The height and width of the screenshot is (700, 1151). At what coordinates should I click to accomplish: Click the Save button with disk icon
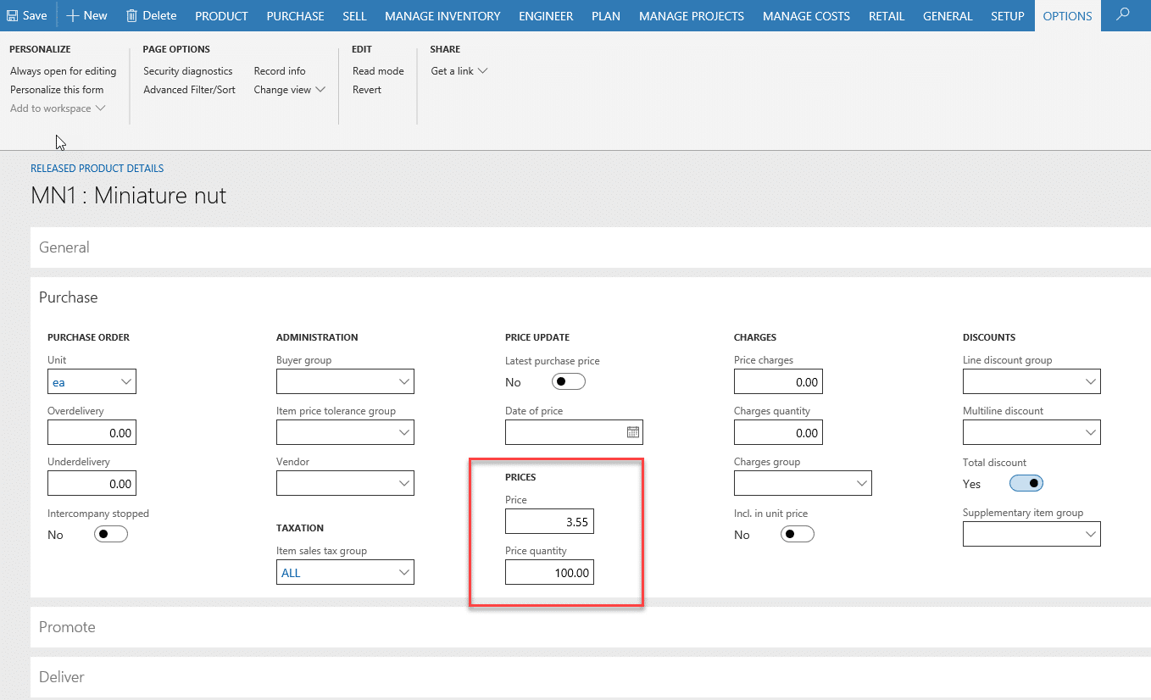click(x=27, y=15)
